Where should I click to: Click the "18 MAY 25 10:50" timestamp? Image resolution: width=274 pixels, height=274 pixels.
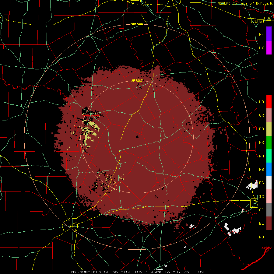pyautogui.click(x=185, y=272)
